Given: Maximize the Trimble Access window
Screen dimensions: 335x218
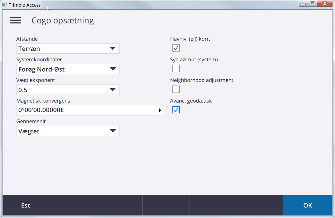Looking at the screenshot, I should [x=312, y=4].
